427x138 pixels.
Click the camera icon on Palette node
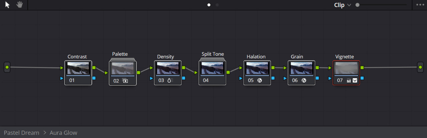(x=125, y=81)
